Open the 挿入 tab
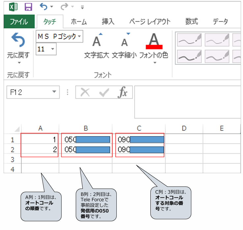The width and height of the screenshot is (243, 230). (108, 21)
